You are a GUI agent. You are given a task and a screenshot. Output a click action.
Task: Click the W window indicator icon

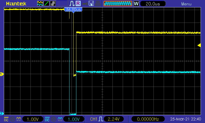pyautogui.click(x=136, y=4)
